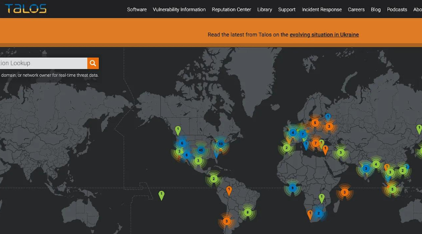Go to the Blog page
422x234 pixels.
pos(376,9)
